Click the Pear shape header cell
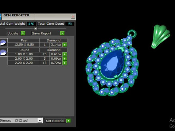The height and width of the screenshot is (131, 175). tap(24, 40)
